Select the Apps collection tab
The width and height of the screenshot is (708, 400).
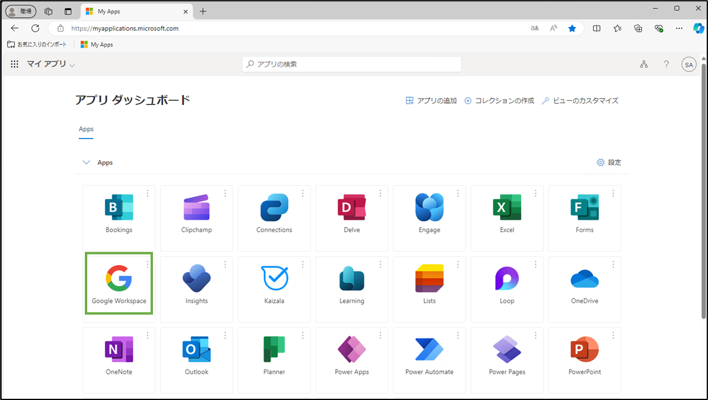pyautogui.click(x=86, y=129)
